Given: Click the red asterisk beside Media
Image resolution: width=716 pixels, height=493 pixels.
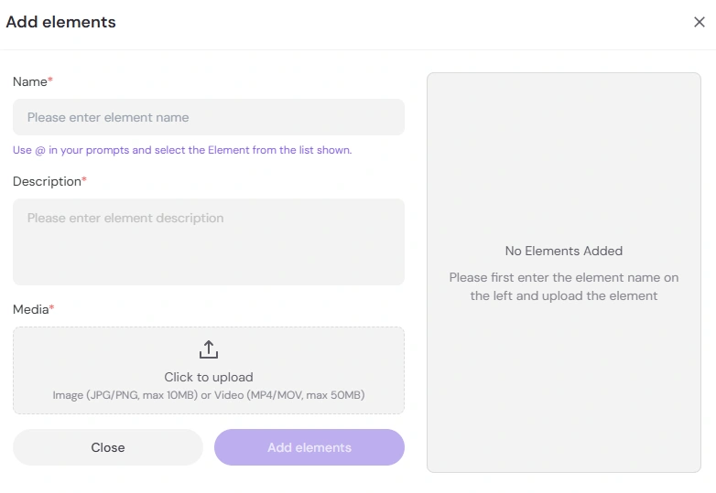Looking at the screenshot, I should tap(52, 309).
